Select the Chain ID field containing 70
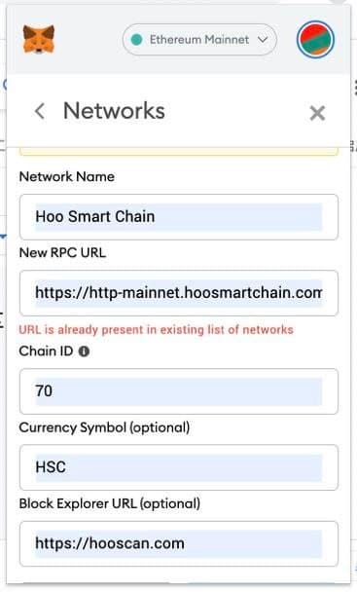The width and height of the screenshot is (357, 592). point(179,391)
